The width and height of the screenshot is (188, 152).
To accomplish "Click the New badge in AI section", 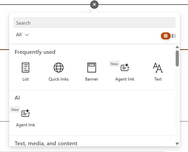I will pyautogui.click(x=15, y=109).
